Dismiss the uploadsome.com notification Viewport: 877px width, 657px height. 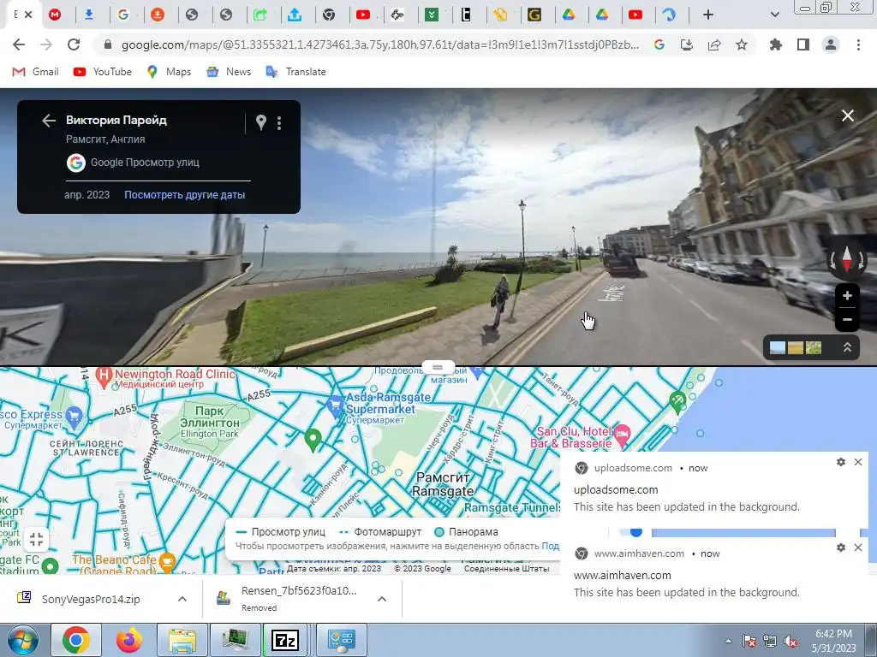click(x=858, y=462)
